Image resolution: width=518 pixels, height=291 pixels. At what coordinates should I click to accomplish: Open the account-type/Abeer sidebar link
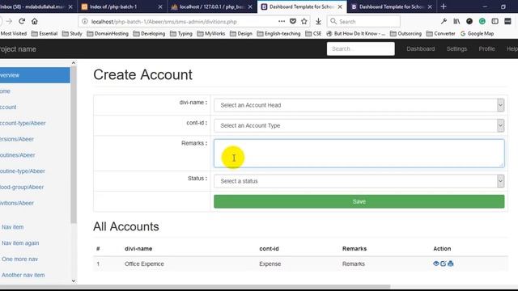point(23,123)
